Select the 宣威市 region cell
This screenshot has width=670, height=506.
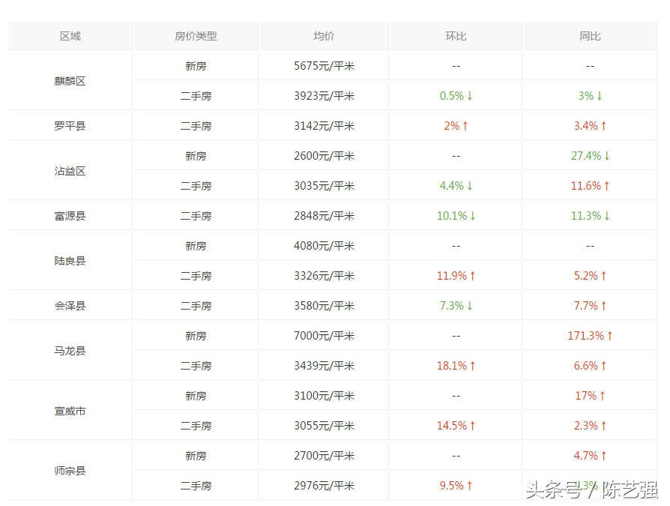(x=70, y=411)
